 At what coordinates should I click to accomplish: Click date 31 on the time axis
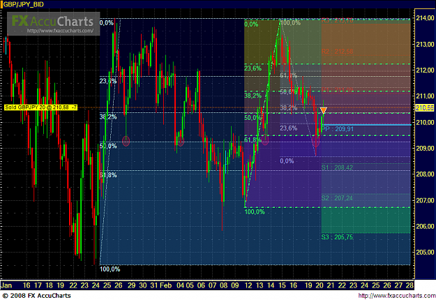tap(154, 285)
